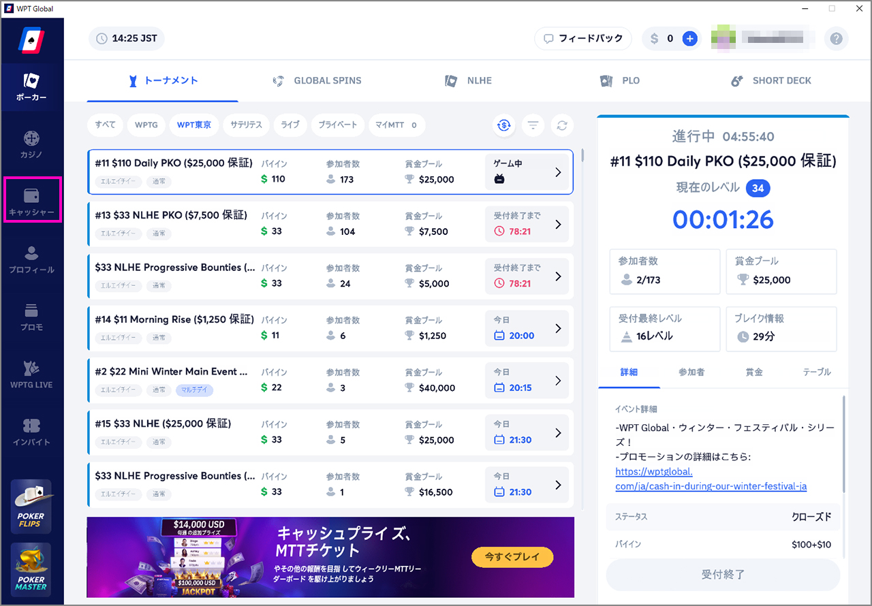Click the 参加者数 2/173 info box
The height and width of the screenshot is (606, 872).
coord(665,272)
